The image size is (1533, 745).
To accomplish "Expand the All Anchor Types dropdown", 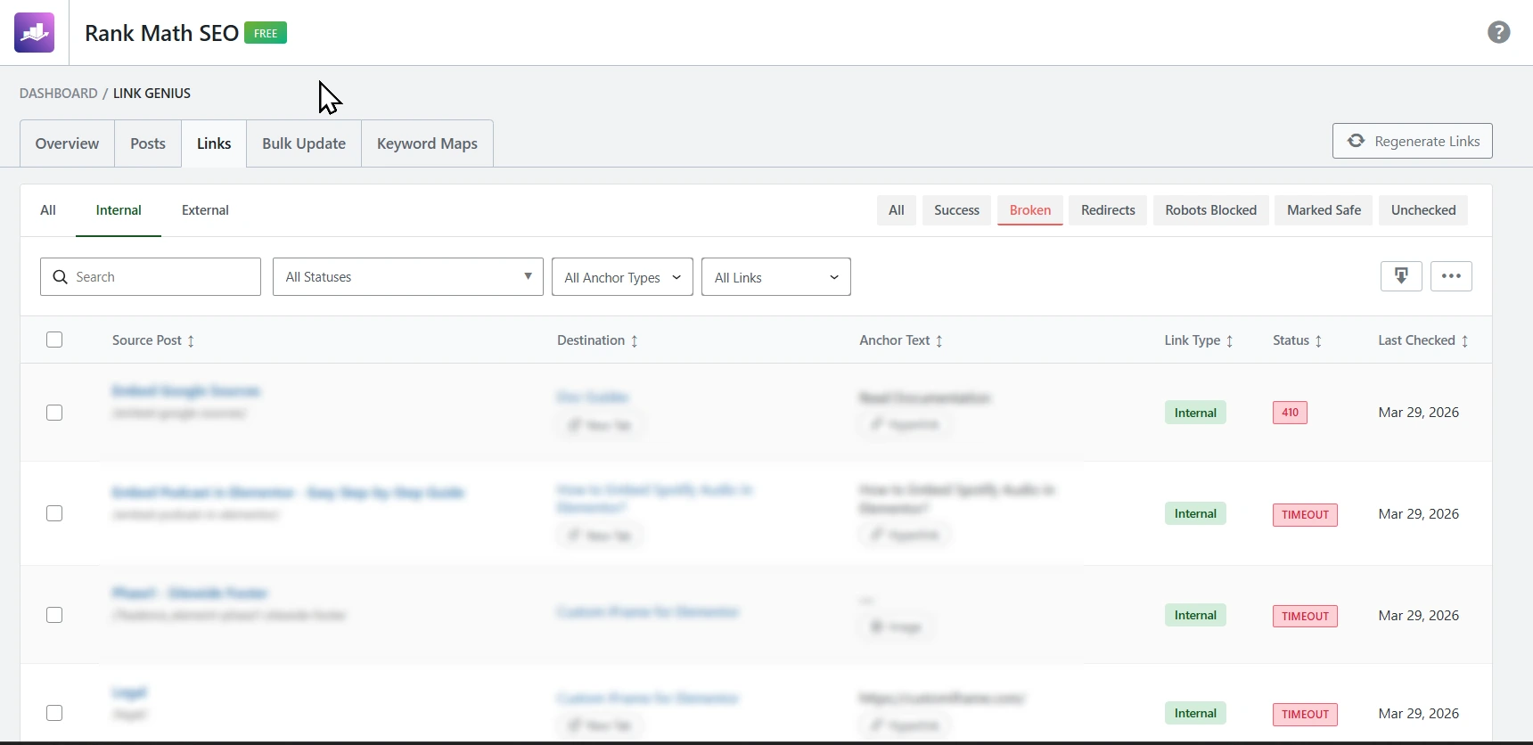I will pos(622,277).
